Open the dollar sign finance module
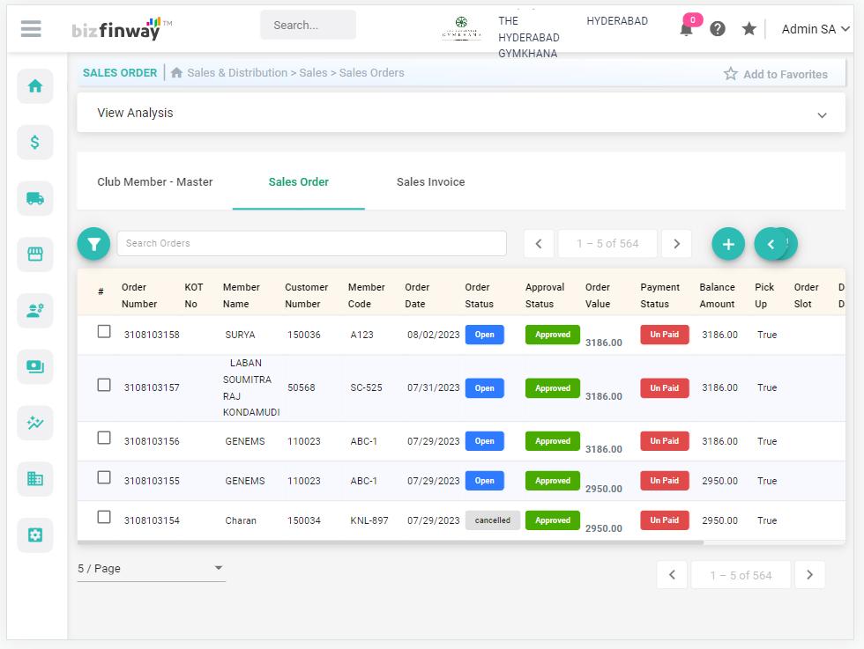The height and width of the screenshot is (649, 864). tap(35, 143)
